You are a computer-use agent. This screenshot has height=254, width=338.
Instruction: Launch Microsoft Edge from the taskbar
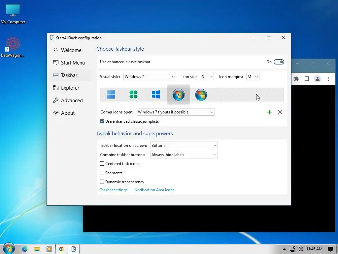point(24,249)
